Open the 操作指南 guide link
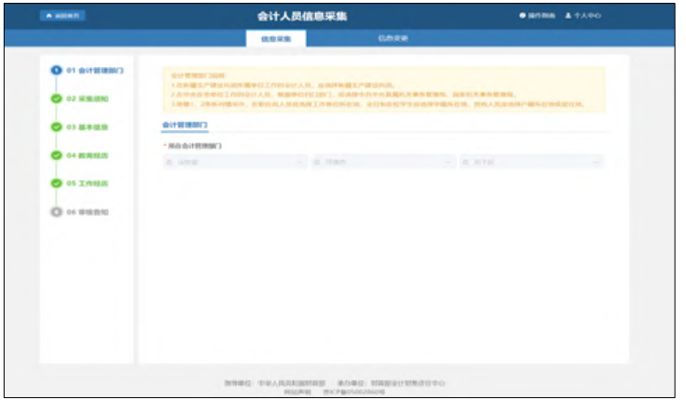 click(x=537, y=17)
